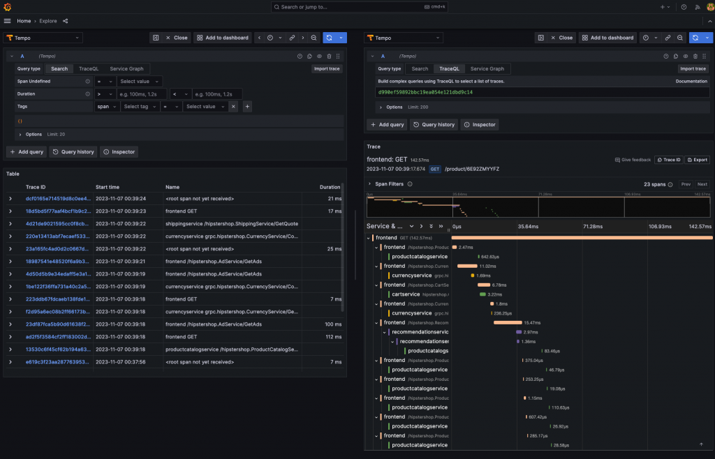Click the Grafana logo in the top bar
Screen dimensions: 715x459
point(7,7)
